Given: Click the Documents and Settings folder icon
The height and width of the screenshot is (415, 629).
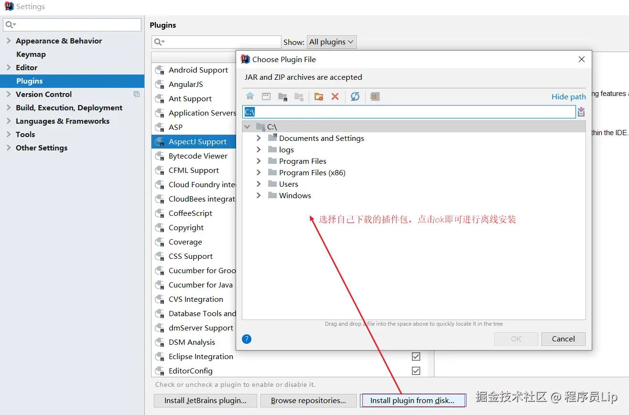Looking at the screenshot, I should point(272,138).
